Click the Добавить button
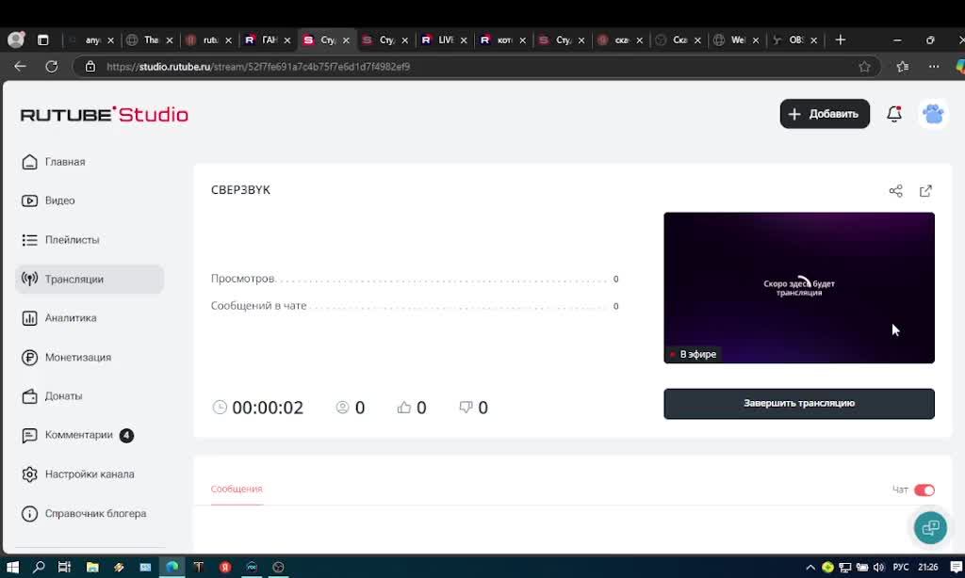 click(x=825, y=114)
